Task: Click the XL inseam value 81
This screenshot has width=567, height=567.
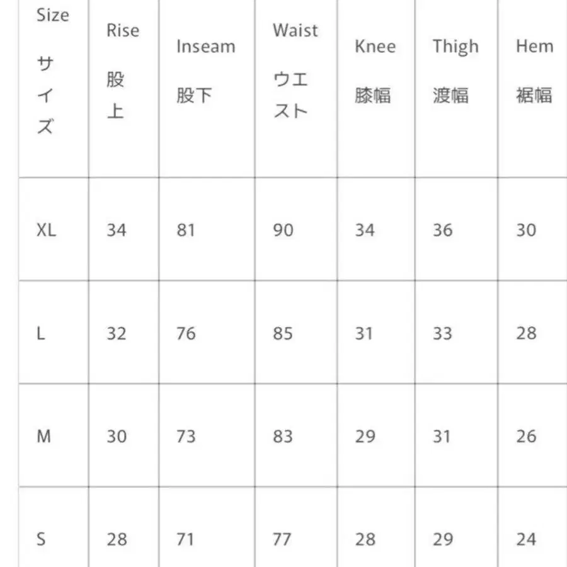Action: [x=186, y=230]
